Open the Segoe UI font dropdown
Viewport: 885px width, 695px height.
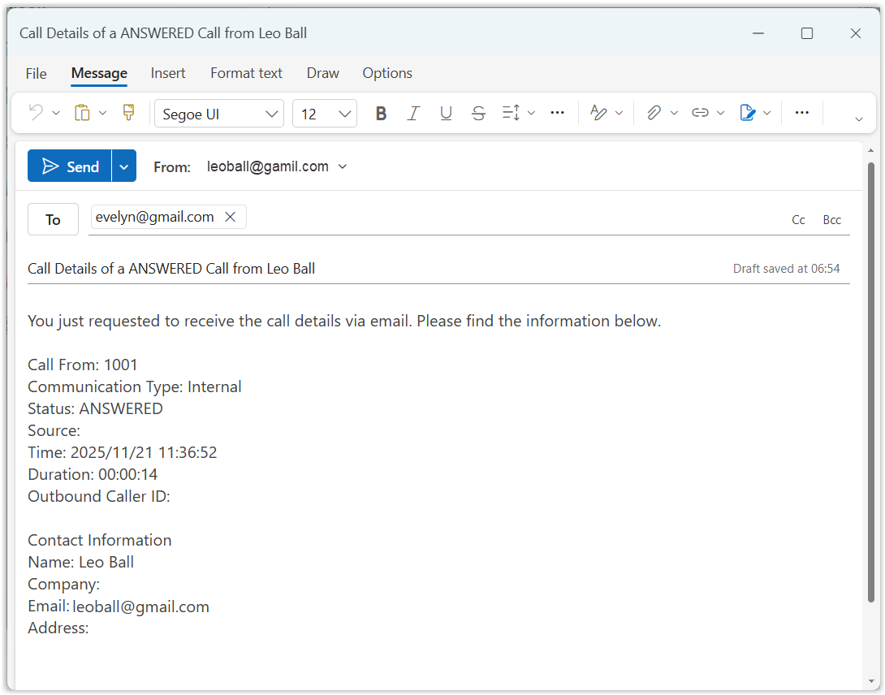coord(219,114)
